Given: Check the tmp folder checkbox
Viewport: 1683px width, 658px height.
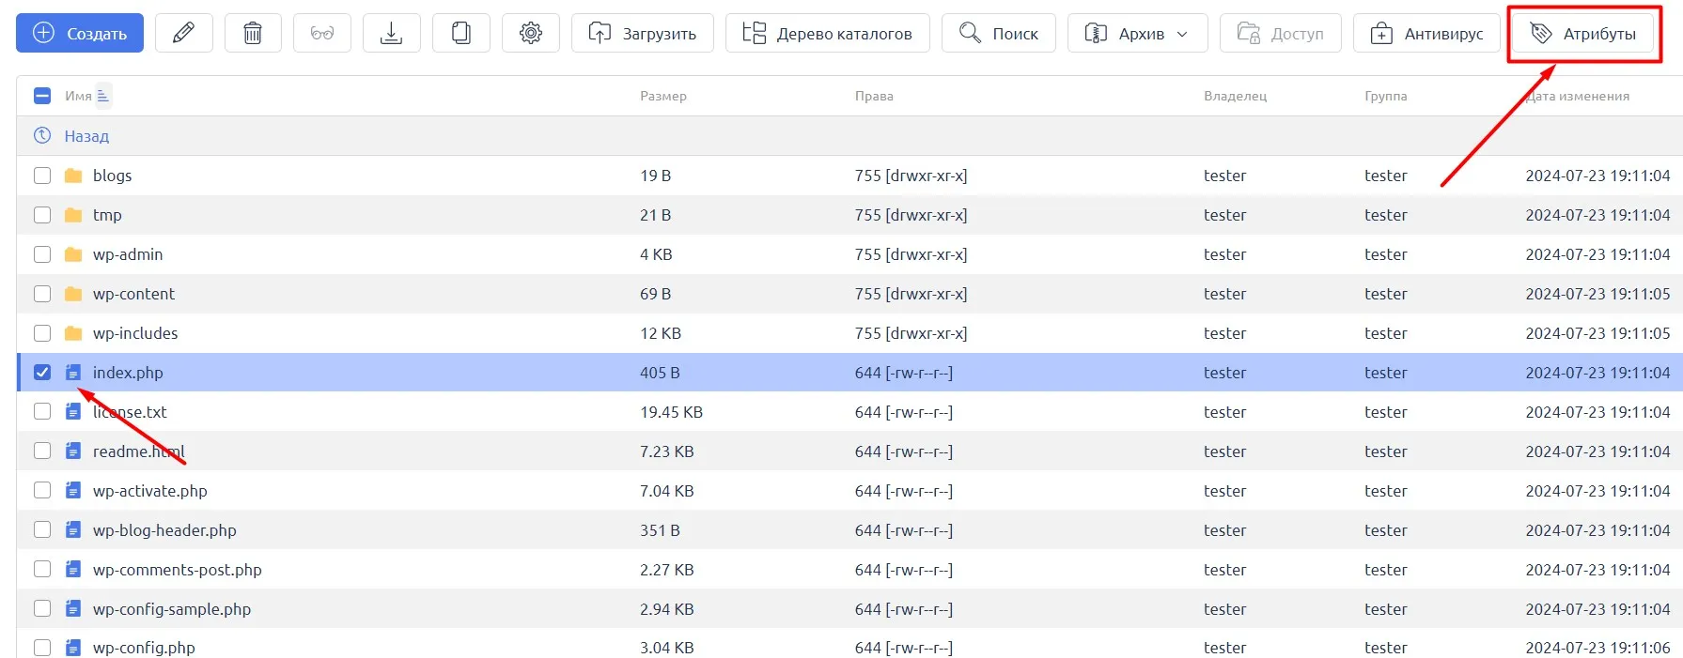Looking at the screenshot, I should click(42, 215).
